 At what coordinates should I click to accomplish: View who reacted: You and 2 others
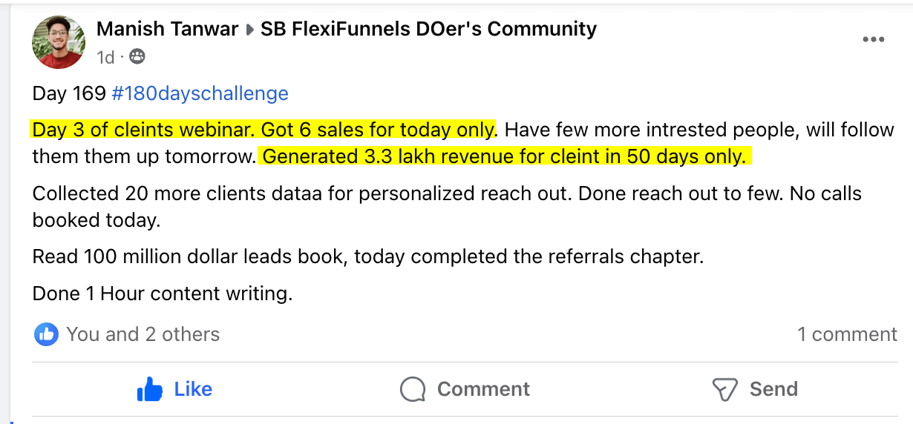pos(143,334)
